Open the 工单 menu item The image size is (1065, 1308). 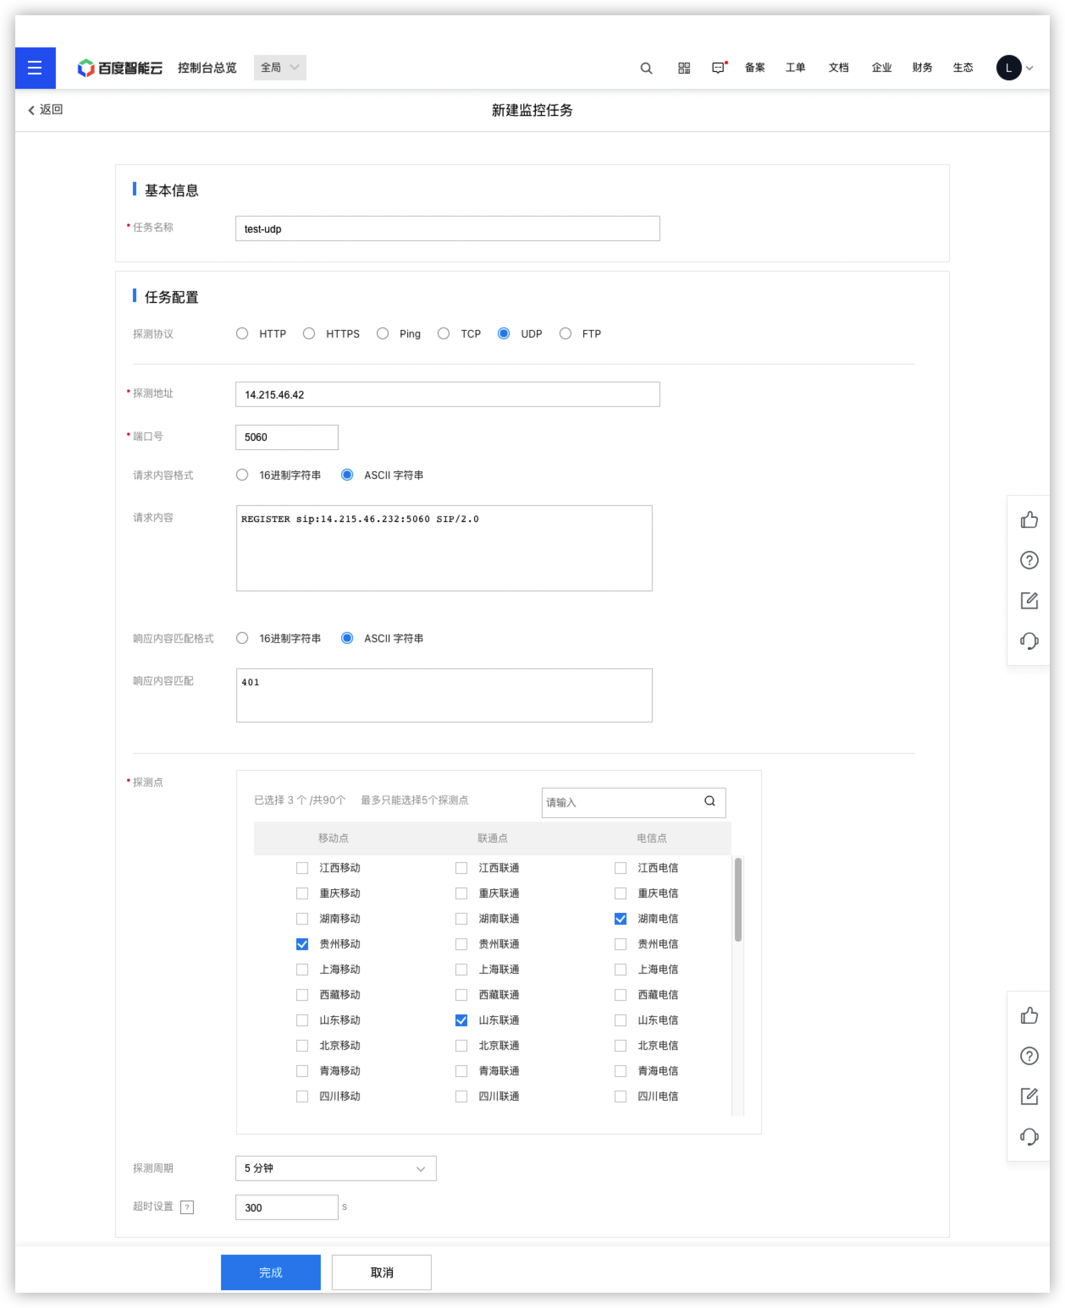click(x=795, y=68)
